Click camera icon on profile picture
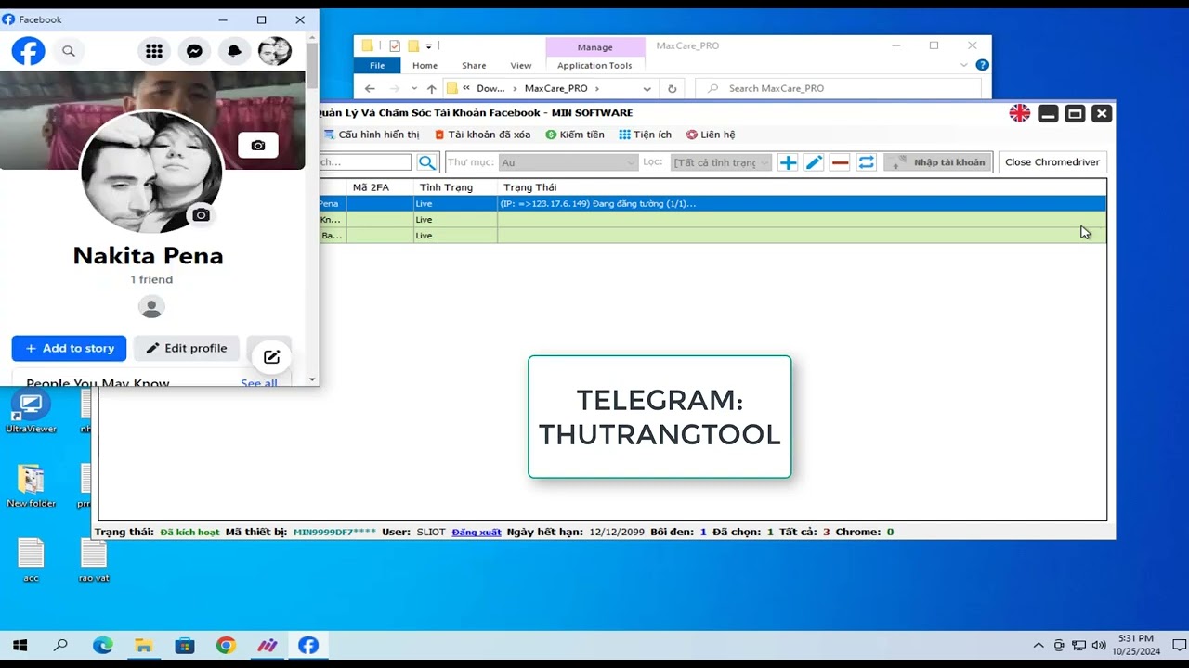 pos(201,215)
